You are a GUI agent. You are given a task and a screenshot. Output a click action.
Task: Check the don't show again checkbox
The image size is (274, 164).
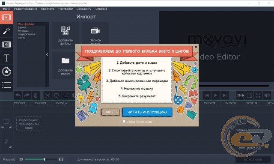[x=124, y=122]
